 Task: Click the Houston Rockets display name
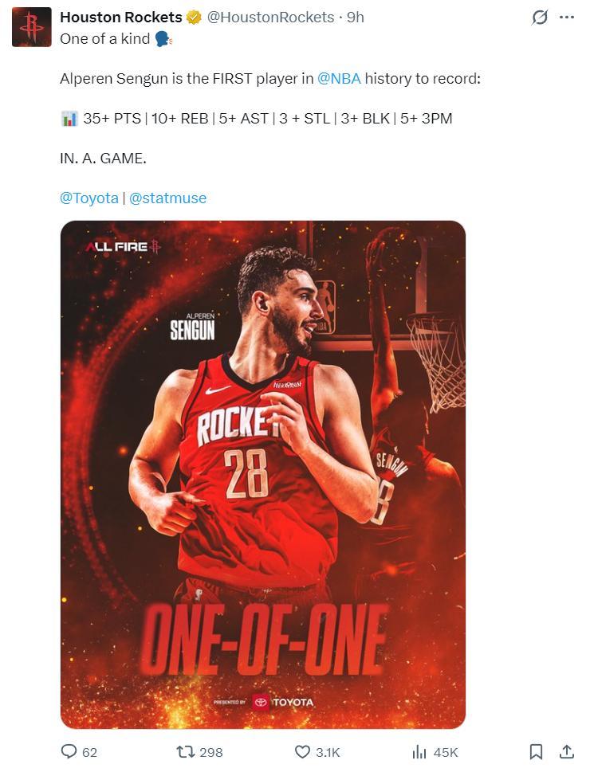point(121,18)
